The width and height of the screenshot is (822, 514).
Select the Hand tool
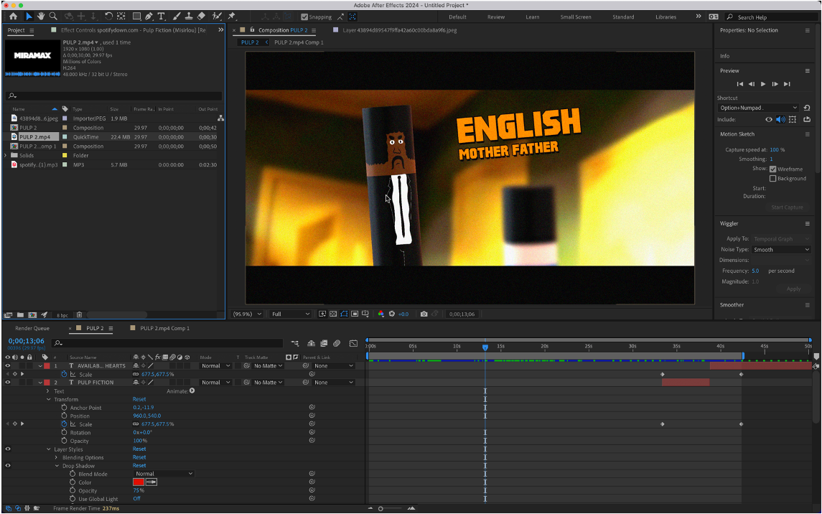tap(41, 17)
